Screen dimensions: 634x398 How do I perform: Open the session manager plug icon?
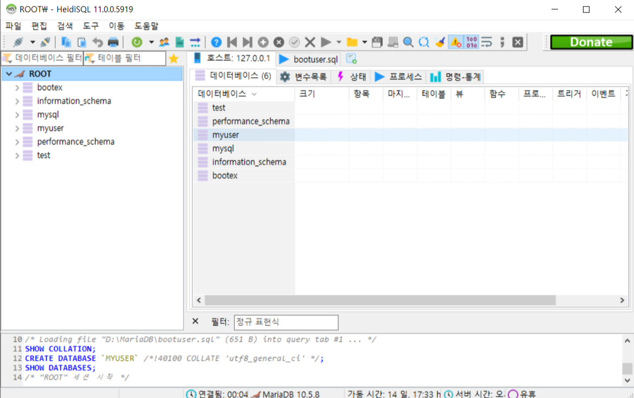[x=18, y=42]
